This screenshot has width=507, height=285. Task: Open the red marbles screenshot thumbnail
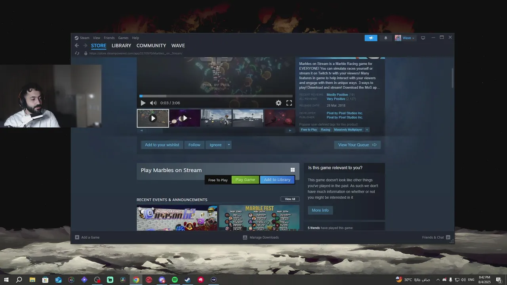click(280, 118)
